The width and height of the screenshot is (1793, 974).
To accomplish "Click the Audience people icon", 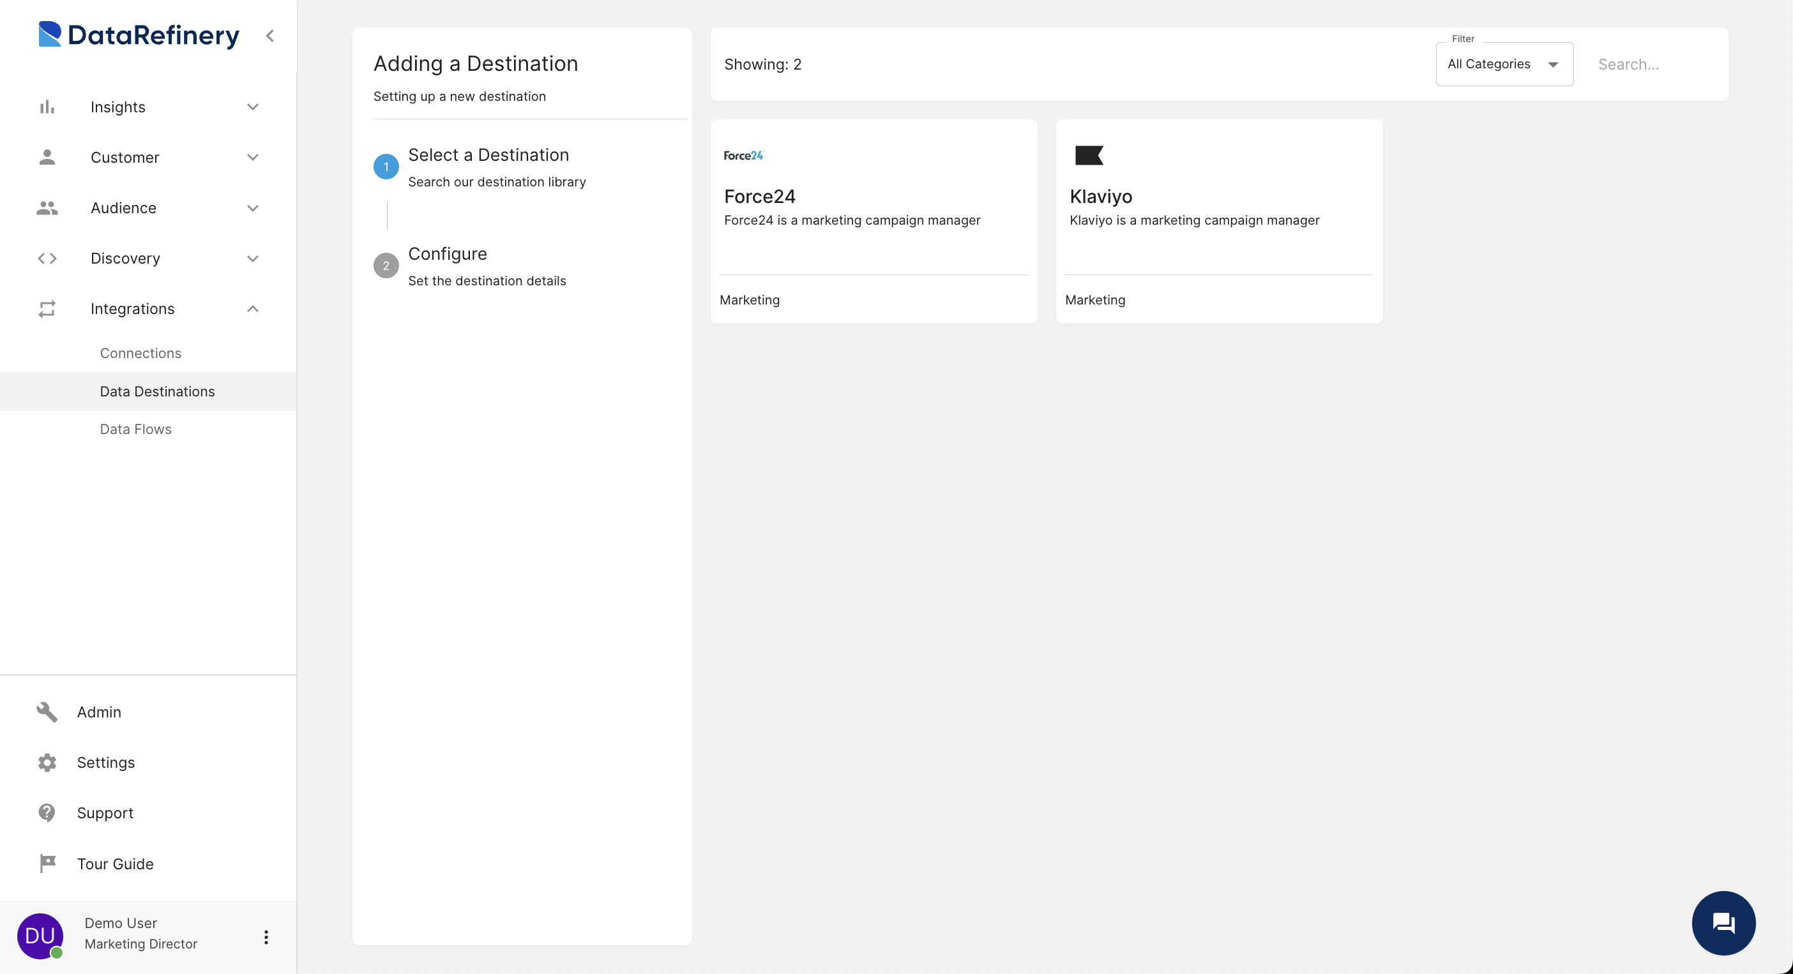I will 47,208.
